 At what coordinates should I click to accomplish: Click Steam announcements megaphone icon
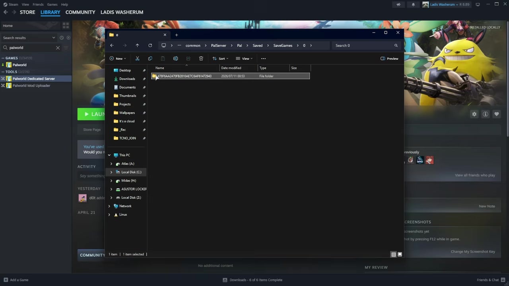pos(398,4)
